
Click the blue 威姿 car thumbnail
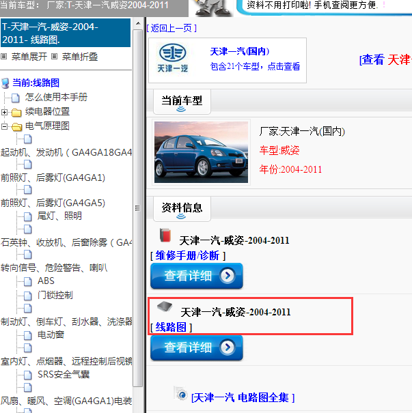201,152
